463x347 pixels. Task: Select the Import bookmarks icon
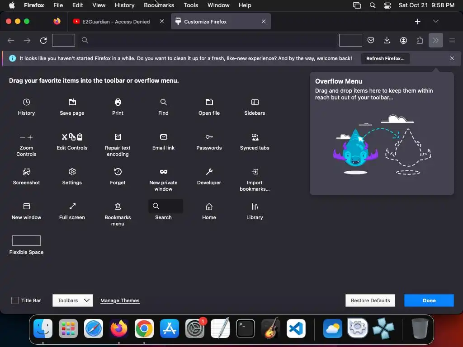[x=255, y=172]
